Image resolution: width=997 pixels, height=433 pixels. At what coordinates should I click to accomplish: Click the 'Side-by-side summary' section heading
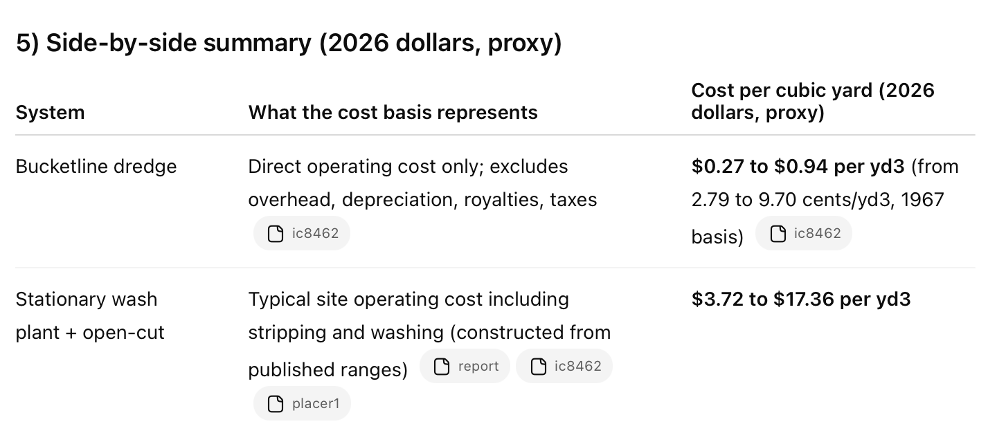pos(288,44)
